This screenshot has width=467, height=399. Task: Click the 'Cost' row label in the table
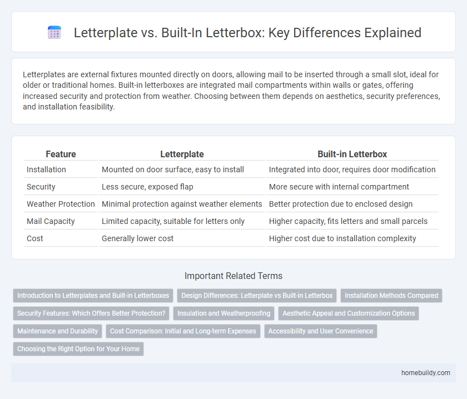(x=34, y=238)
